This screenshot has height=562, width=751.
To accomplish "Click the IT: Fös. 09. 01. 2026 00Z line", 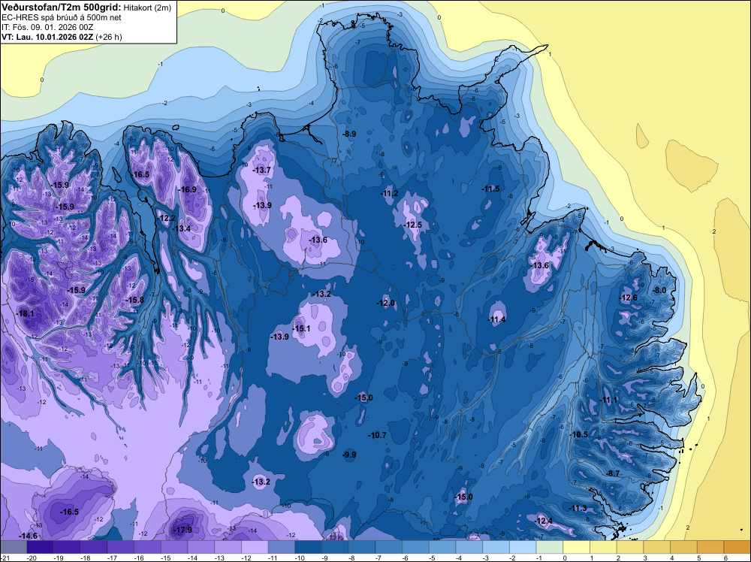I will pyautogui.click(x=47, y=27).
